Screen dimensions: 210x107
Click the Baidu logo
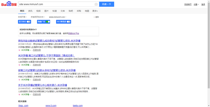[x=9, y=4]
